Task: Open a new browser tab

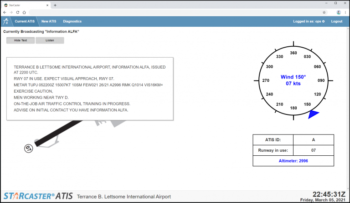Action: click(55, 5)
